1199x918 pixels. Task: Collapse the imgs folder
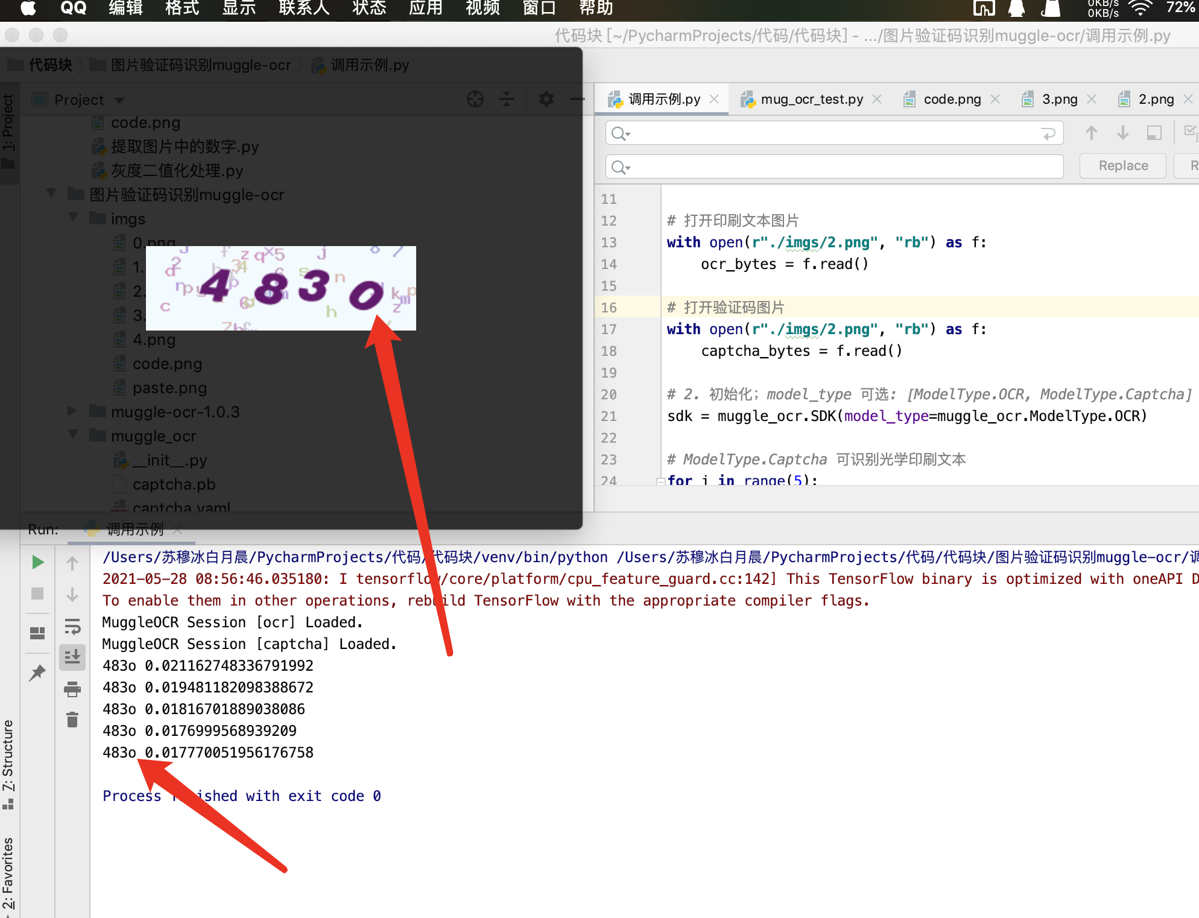click(x=73, y=218)
